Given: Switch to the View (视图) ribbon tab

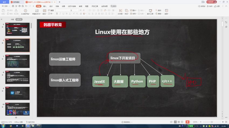Looking at the screenshot, I should click(86, 6).
